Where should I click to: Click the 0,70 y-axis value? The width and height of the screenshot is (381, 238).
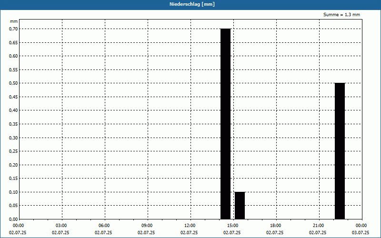(x=13, y=29)
